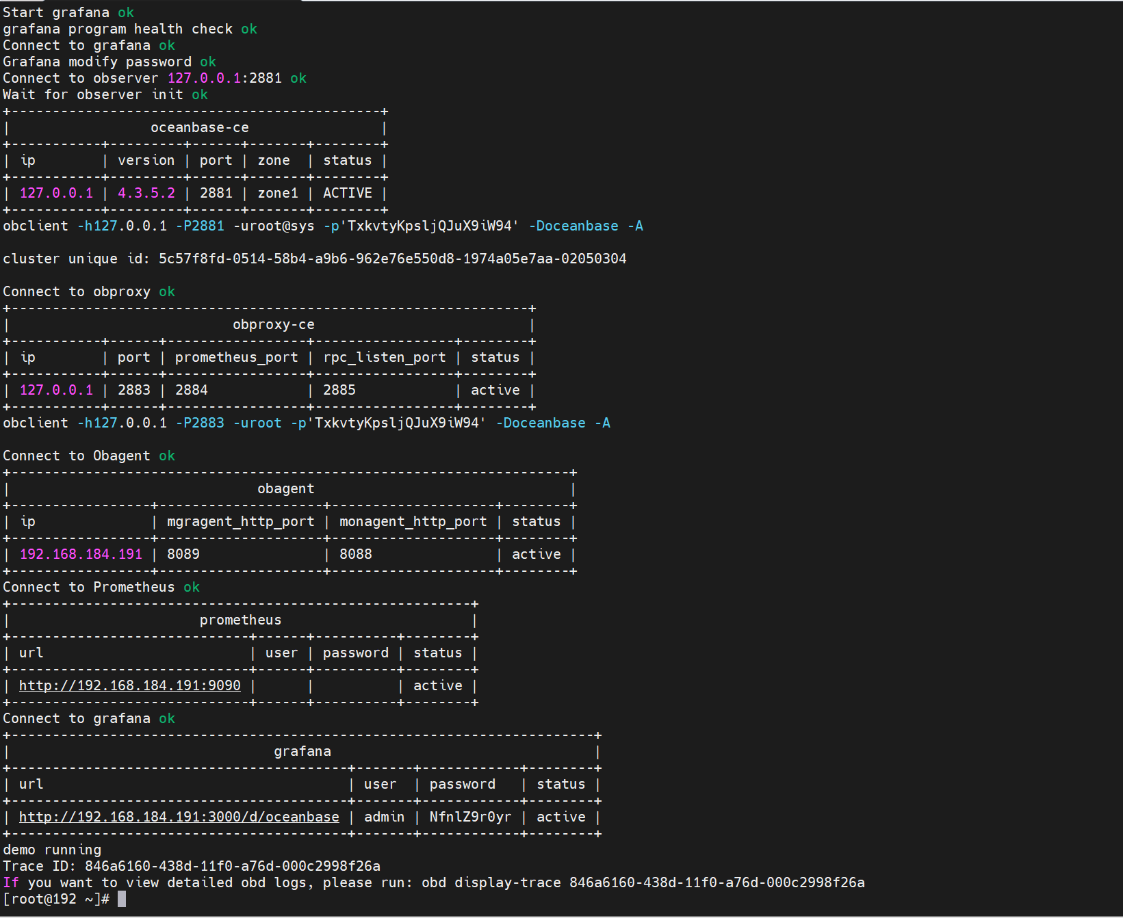Click the obclient command using -P2883
Screen dimensions: 1123x918
307,423
